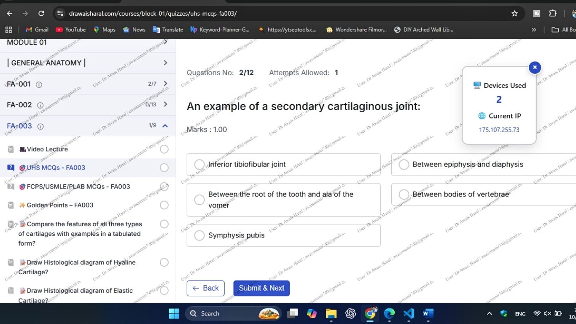Screen dimensions: 576x324
Task: Mark Video Lecture as complete
Action: coord(164,149)
